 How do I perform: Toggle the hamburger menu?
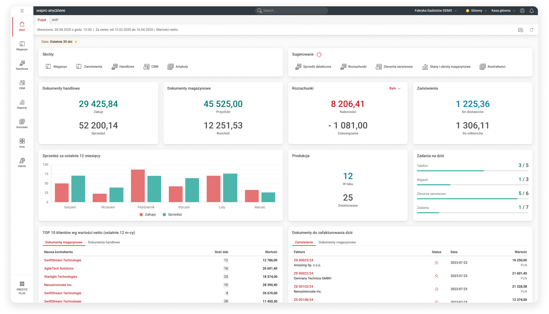pos(22,11)
